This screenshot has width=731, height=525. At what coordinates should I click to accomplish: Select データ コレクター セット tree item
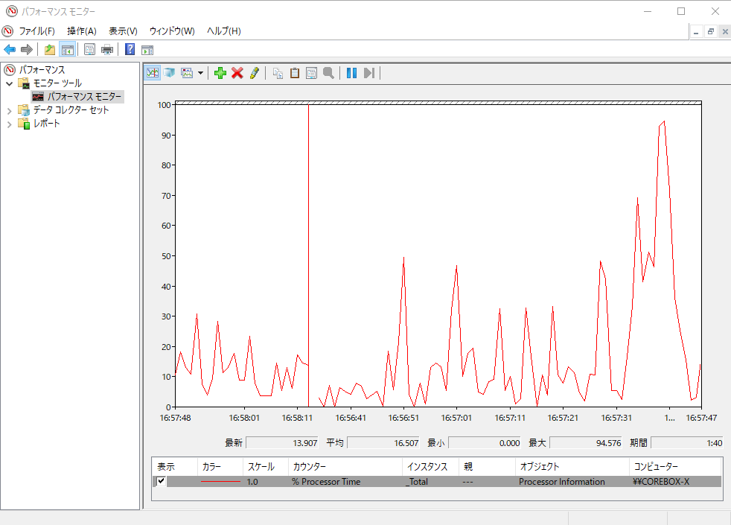[71, 110]
